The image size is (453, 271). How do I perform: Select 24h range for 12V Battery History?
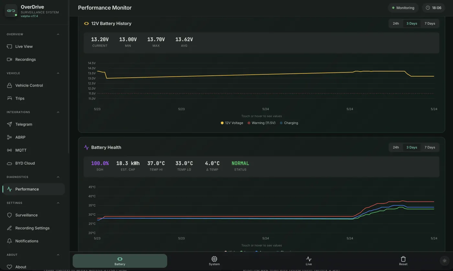tap(396, 24)
